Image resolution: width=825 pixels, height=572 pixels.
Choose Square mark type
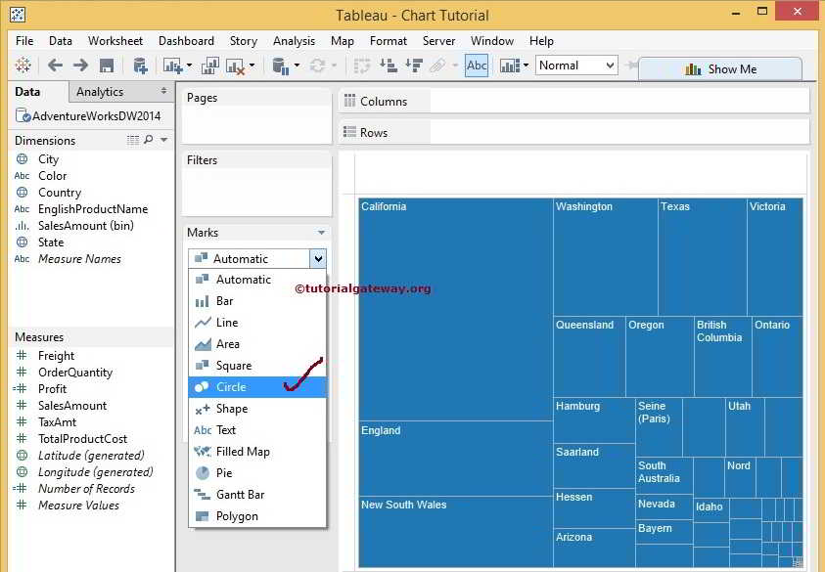pyautogui.click(x=257, y=366)
